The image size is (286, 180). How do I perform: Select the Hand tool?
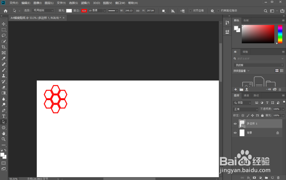pos(4,133)
